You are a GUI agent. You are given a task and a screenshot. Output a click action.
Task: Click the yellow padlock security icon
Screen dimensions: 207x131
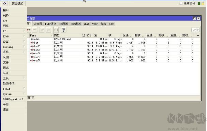click(x=203, y=3)
